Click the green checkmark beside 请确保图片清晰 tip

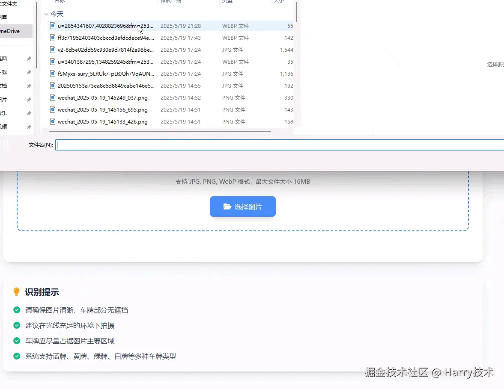click(16, 309)
